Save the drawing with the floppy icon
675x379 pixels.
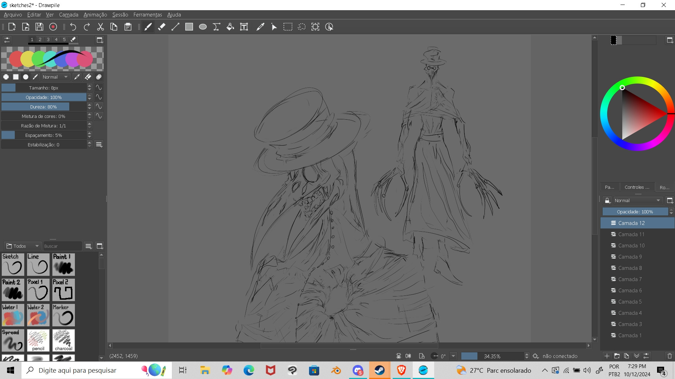(x=39, y=27)
